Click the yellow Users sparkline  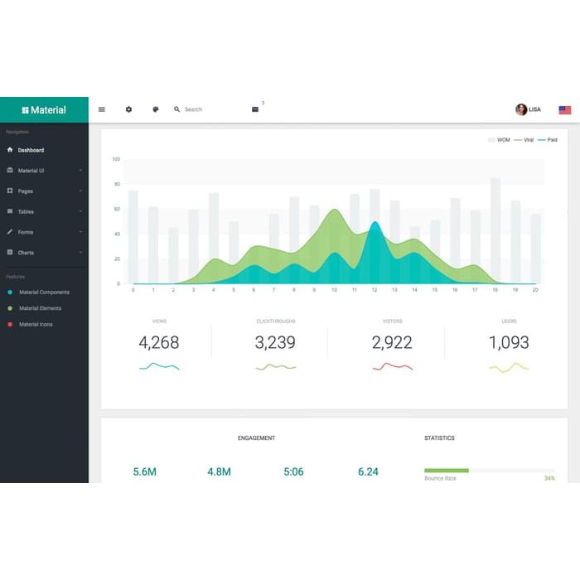(509, 367)
